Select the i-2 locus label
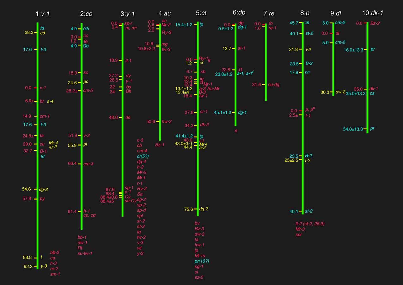 (x=308, y=49)
